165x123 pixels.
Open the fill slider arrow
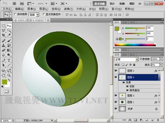[161, 65]
